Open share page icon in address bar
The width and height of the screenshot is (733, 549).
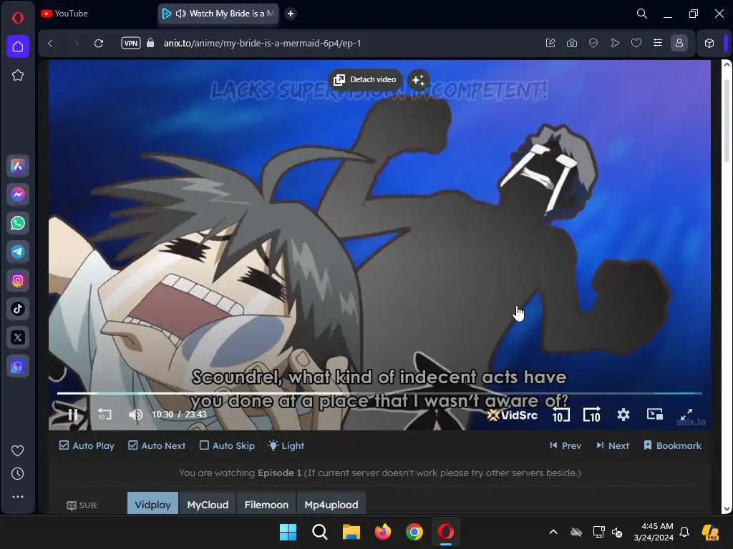pyautogui.click(x=550, y=43)
